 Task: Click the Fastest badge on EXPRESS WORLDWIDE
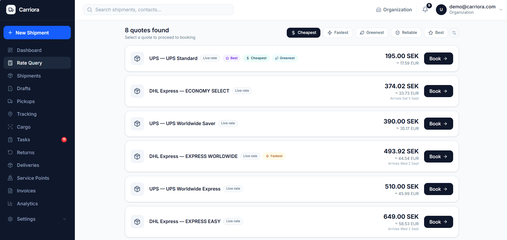point(274,156)
